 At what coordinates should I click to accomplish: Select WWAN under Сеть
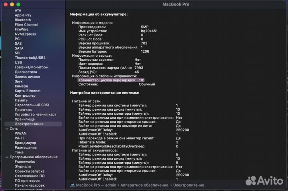coord(20,133)
